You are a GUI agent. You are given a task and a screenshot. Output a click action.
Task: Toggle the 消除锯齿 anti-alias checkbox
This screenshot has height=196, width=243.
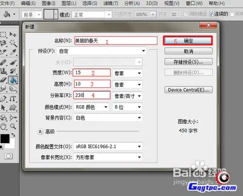[x=186, y=14]
